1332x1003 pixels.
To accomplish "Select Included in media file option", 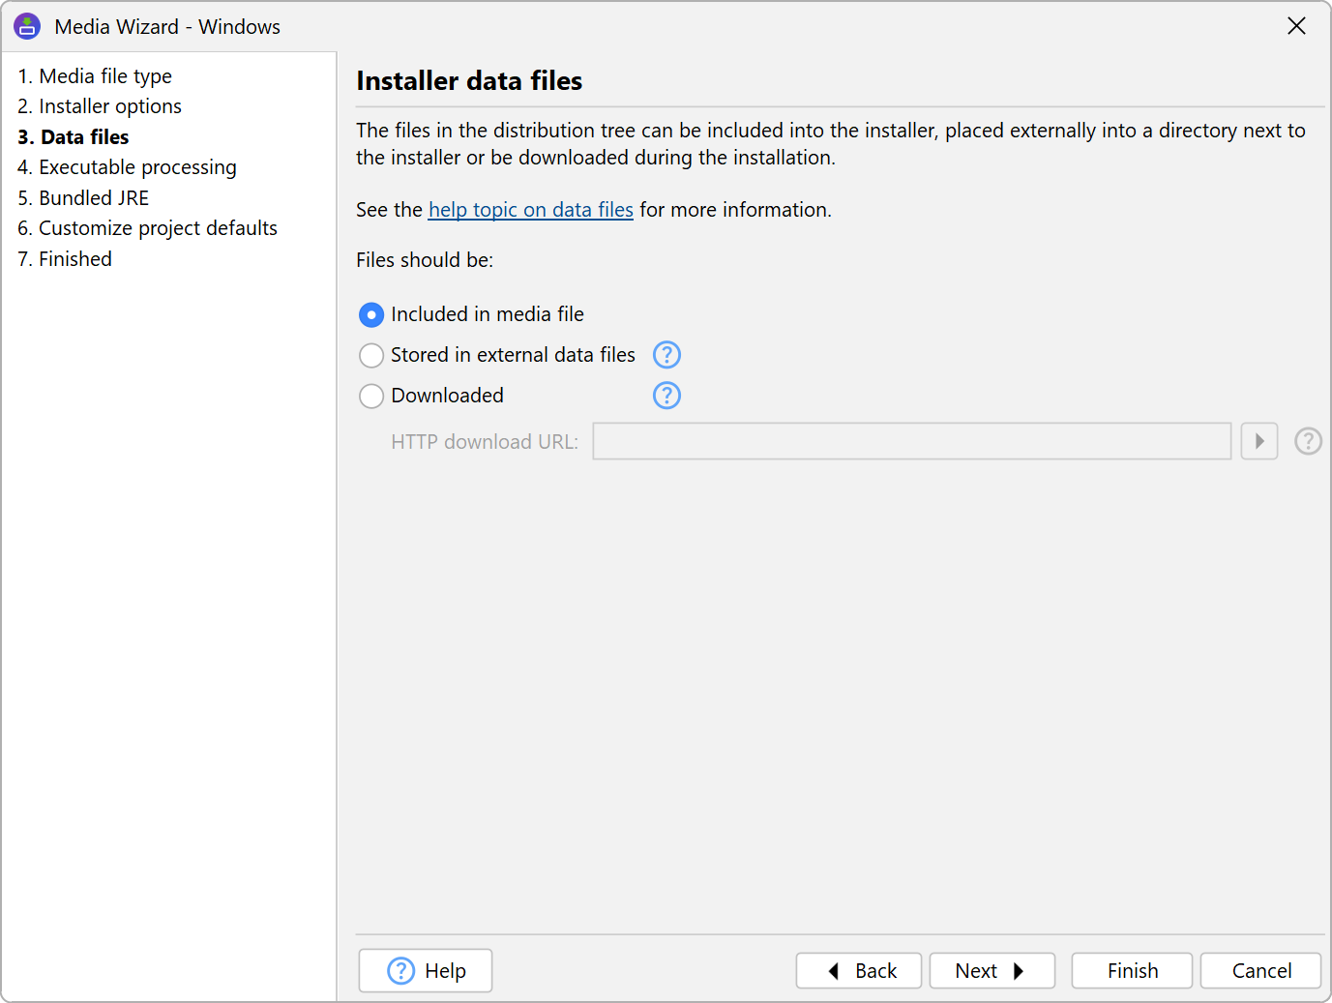I will [371, 315].
